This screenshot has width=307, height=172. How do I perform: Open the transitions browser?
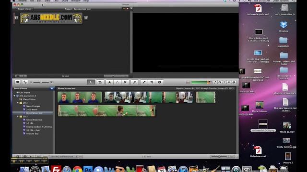[x=229, y=82]
